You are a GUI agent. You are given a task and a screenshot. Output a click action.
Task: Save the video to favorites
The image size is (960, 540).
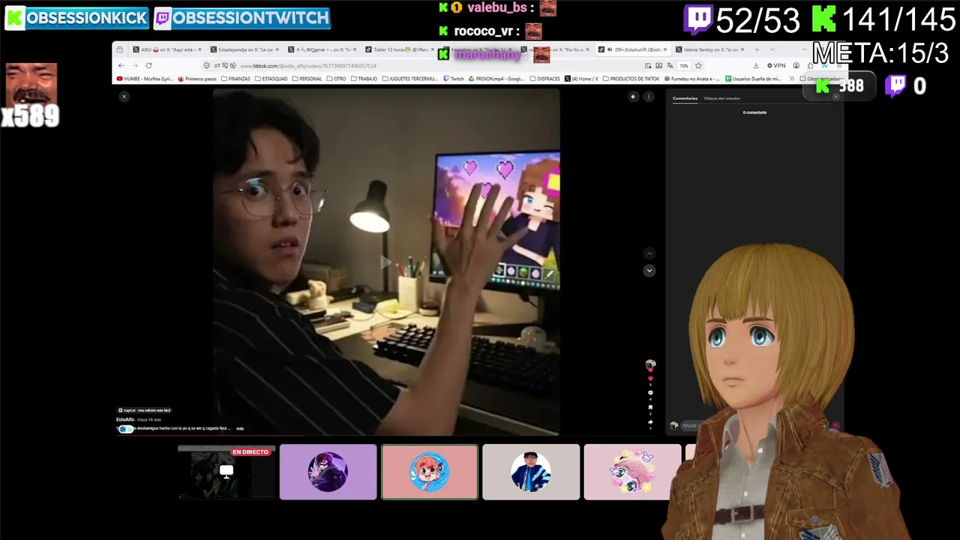pos(650,408)
